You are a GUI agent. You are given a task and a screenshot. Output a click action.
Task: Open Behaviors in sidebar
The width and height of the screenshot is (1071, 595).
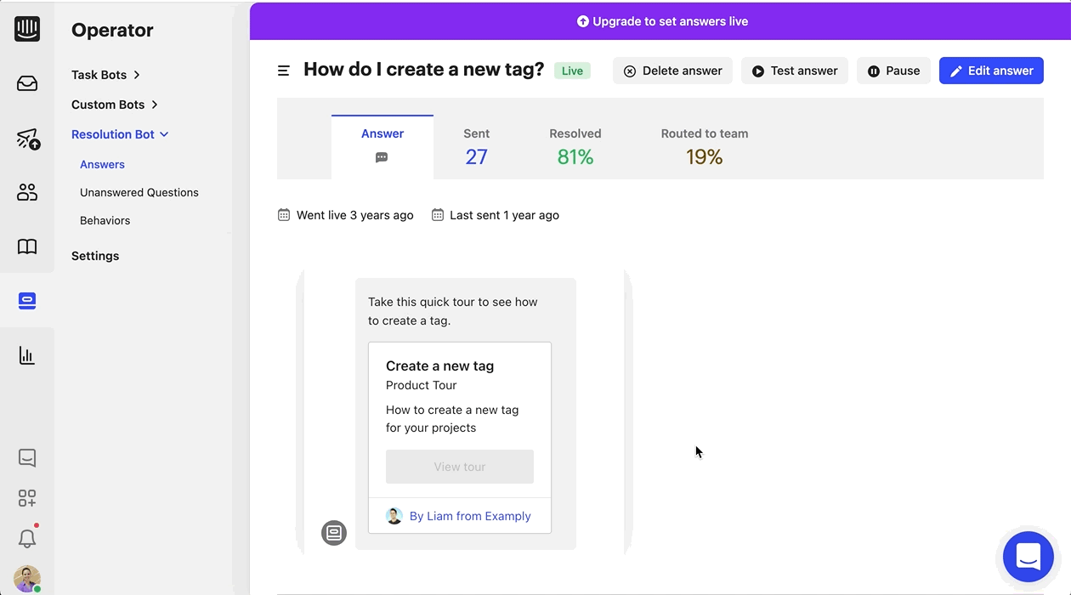(x=105, y=221)
